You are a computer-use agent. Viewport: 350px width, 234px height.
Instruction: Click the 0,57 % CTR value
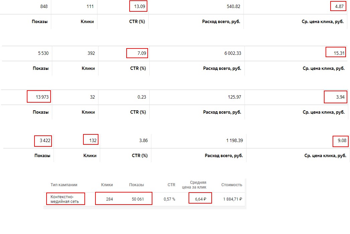point(169,199)
